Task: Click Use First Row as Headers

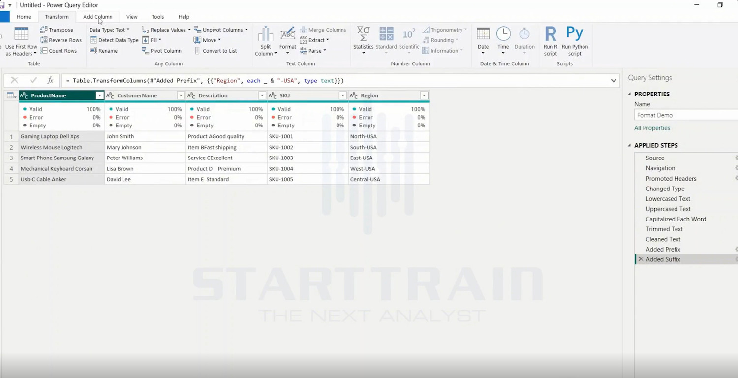Action: [x=21, y=42]
